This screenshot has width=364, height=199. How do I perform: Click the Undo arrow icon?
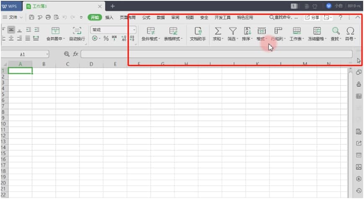(65, 18)
